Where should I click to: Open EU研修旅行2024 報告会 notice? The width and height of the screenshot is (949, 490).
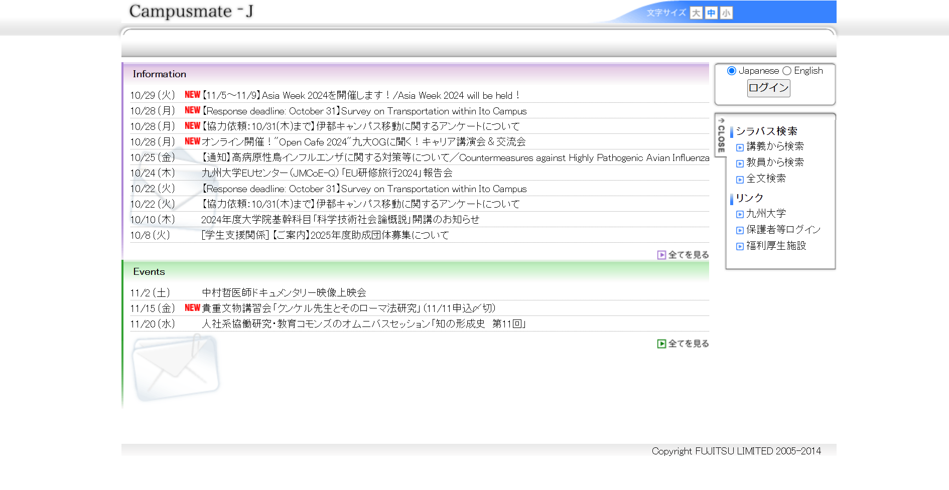pos(327,173)
